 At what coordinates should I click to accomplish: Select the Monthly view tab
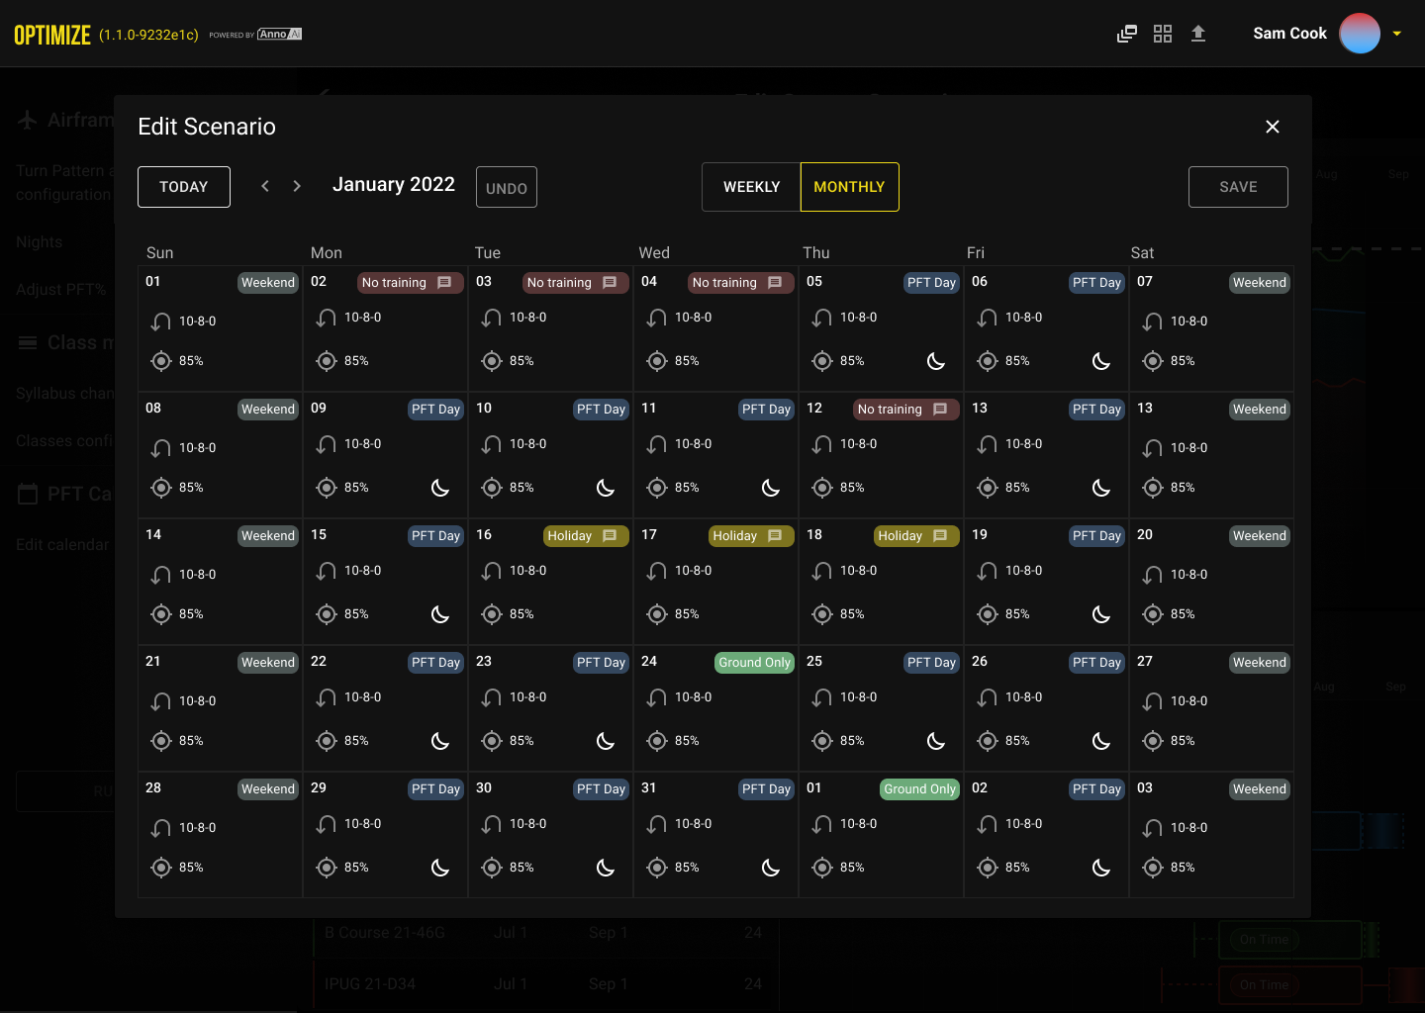849,187
